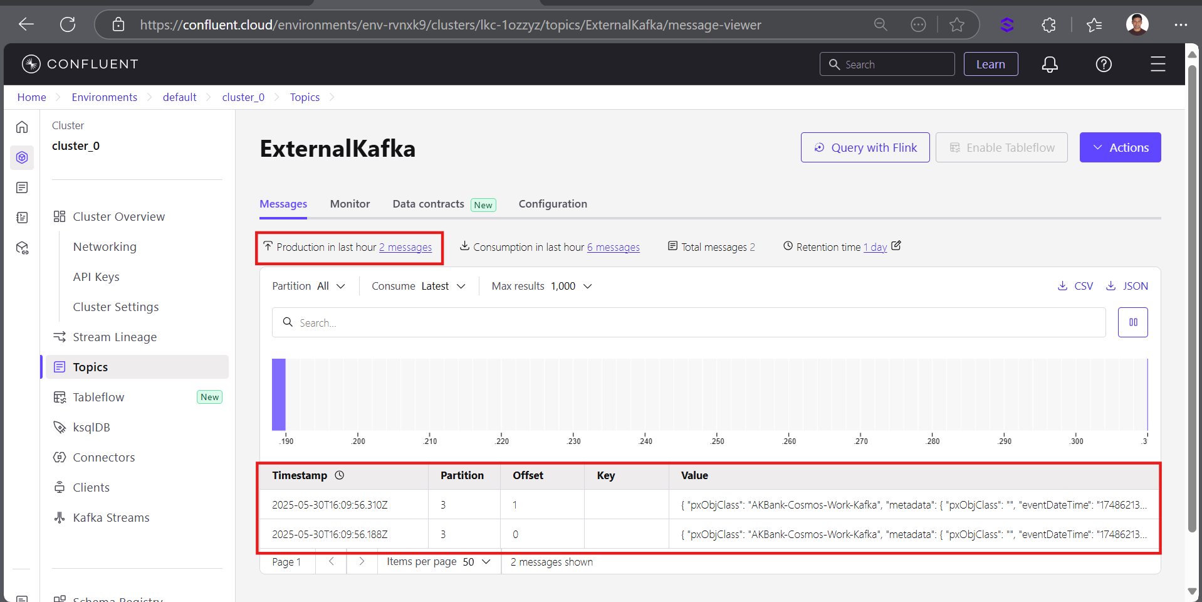
Task: Open the browser zoom magnifier icon
Action: coord(881,24)
